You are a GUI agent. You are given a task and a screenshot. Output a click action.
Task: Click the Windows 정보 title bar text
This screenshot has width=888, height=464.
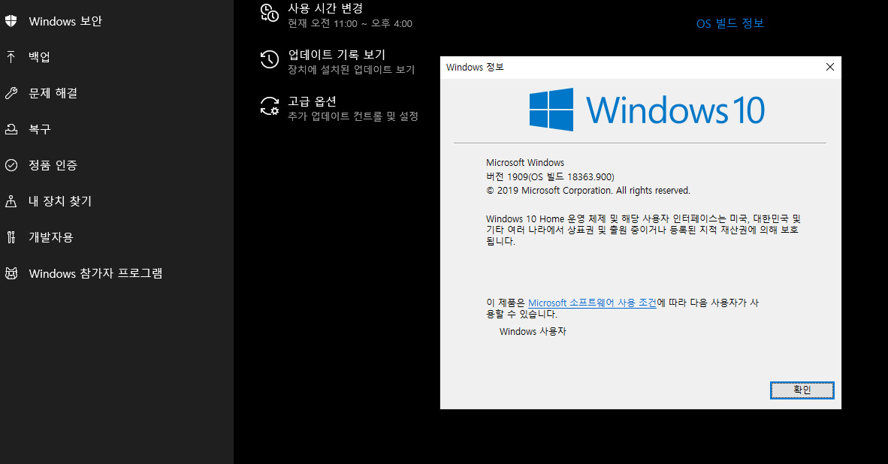475,68
